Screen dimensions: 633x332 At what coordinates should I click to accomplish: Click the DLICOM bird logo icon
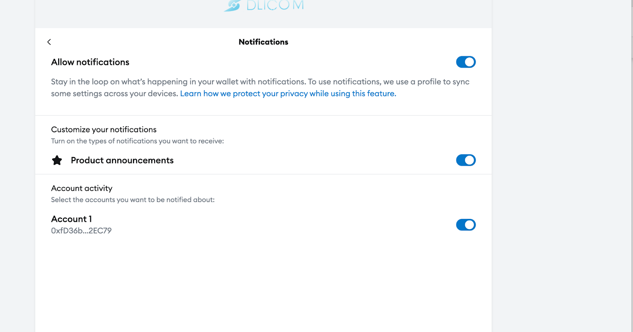[233, 6]
